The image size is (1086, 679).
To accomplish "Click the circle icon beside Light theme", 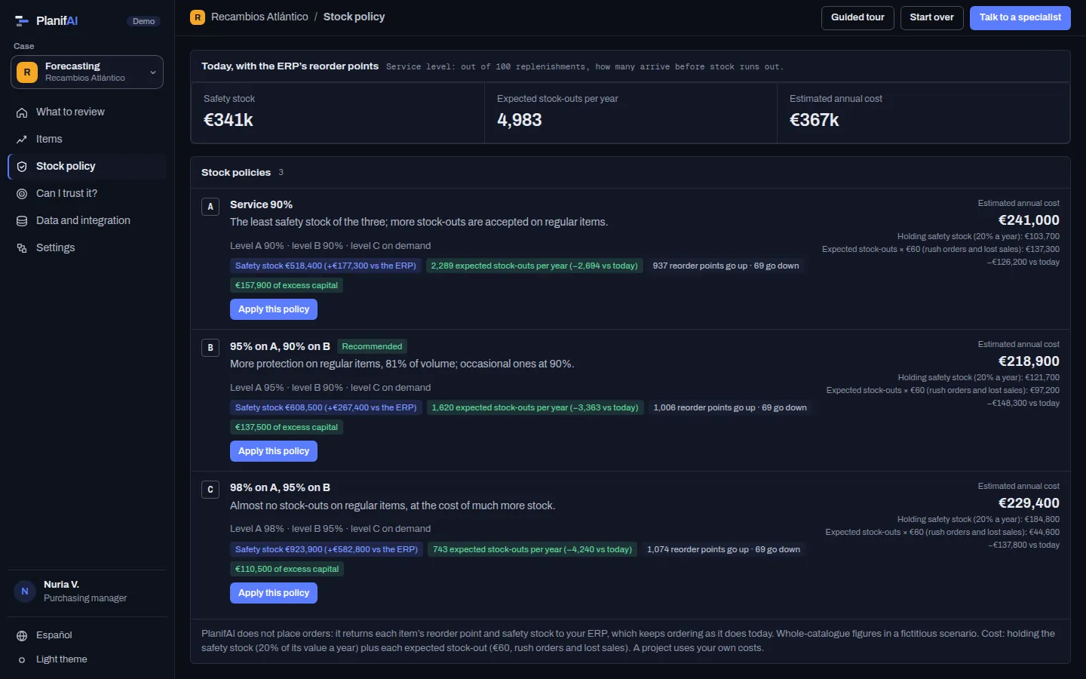I will tap(22, 660).
